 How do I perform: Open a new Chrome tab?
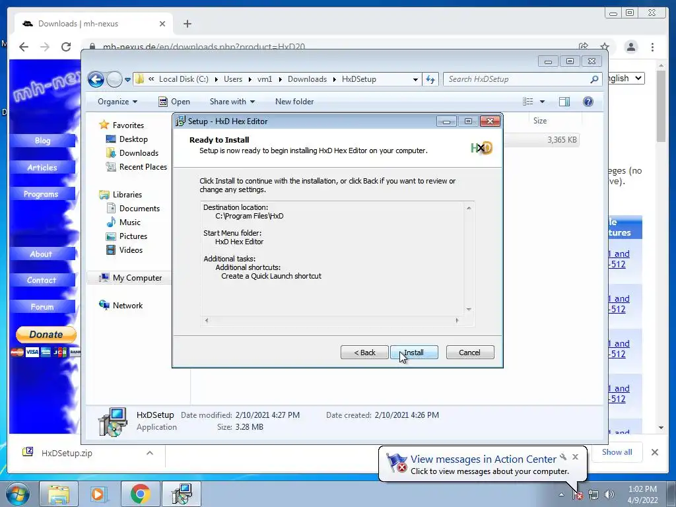pyautogui.click(x=187, y=24)
